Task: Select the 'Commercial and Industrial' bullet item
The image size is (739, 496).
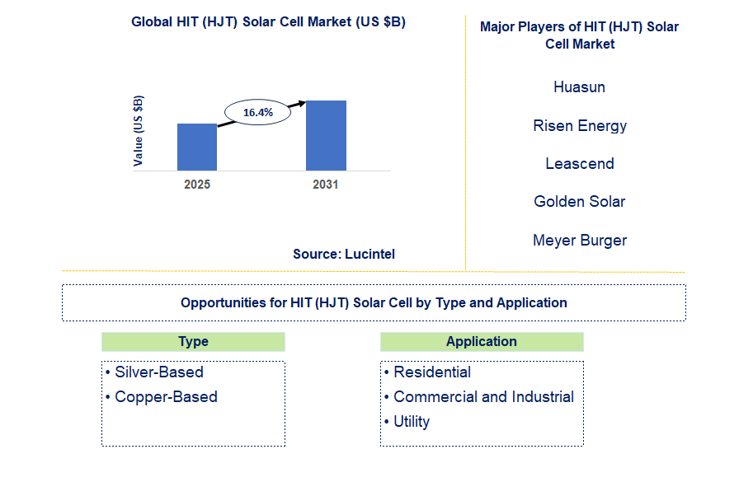Action: (x=479, y=397)
